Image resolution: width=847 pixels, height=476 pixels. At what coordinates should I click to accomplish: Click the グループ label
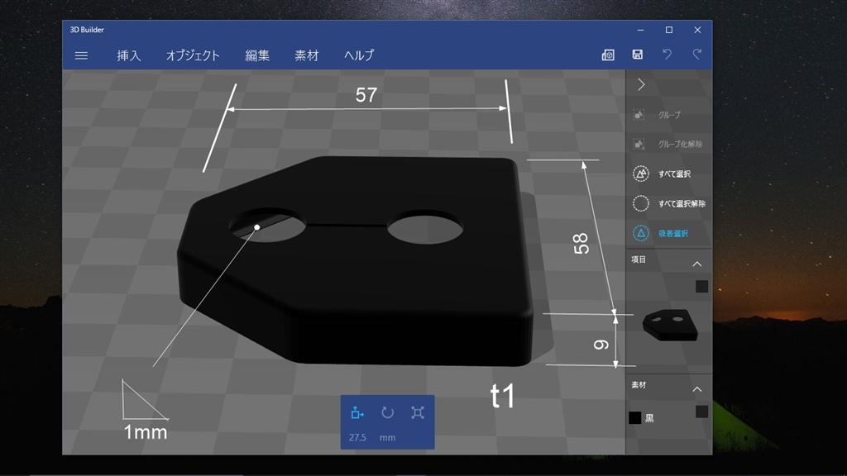click(669, 115)
